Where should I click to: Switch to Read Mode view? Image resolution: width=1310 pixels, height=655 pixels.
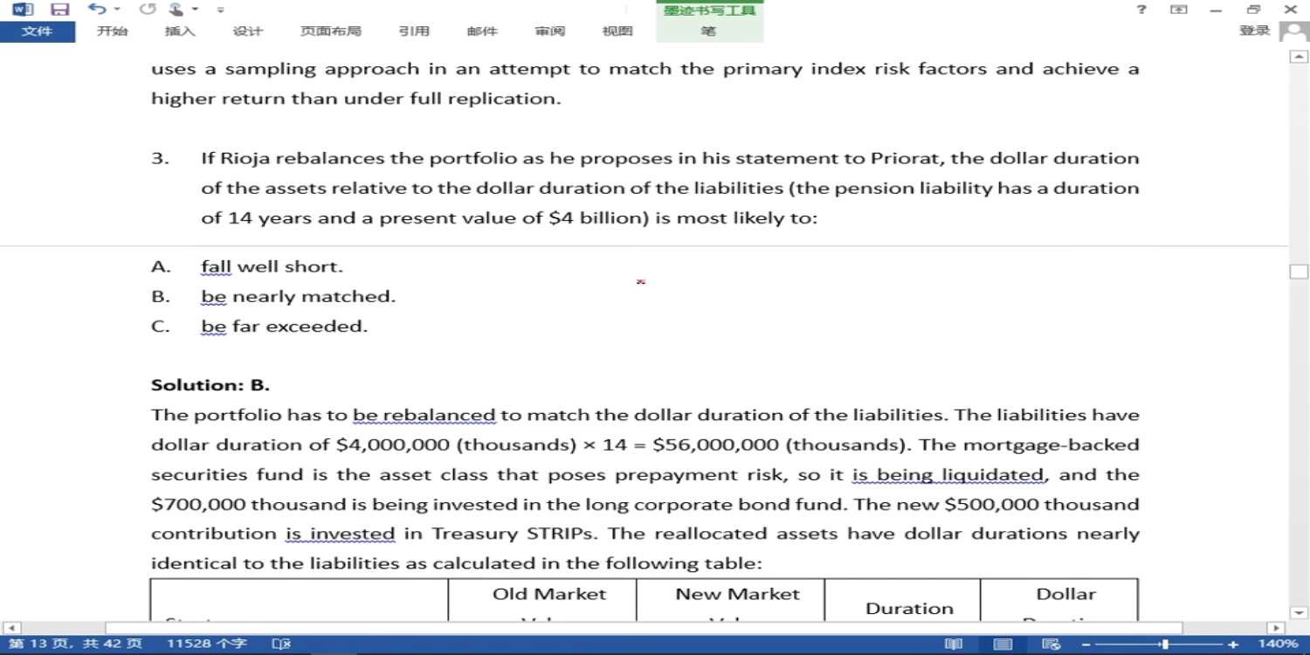tap(954, 645)
